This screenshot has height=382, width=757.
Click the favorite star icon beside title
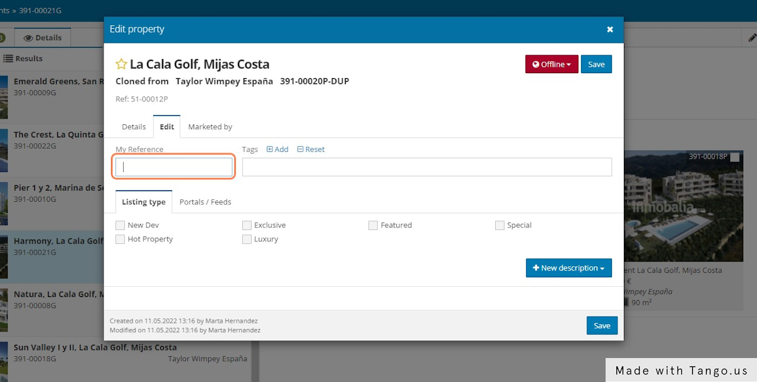pyautogui.click(x=121, y=64)
